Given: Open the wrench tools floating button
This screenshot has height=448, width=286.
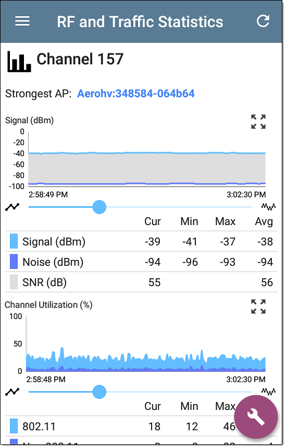Looking at the screenshot, I should 256,417.
